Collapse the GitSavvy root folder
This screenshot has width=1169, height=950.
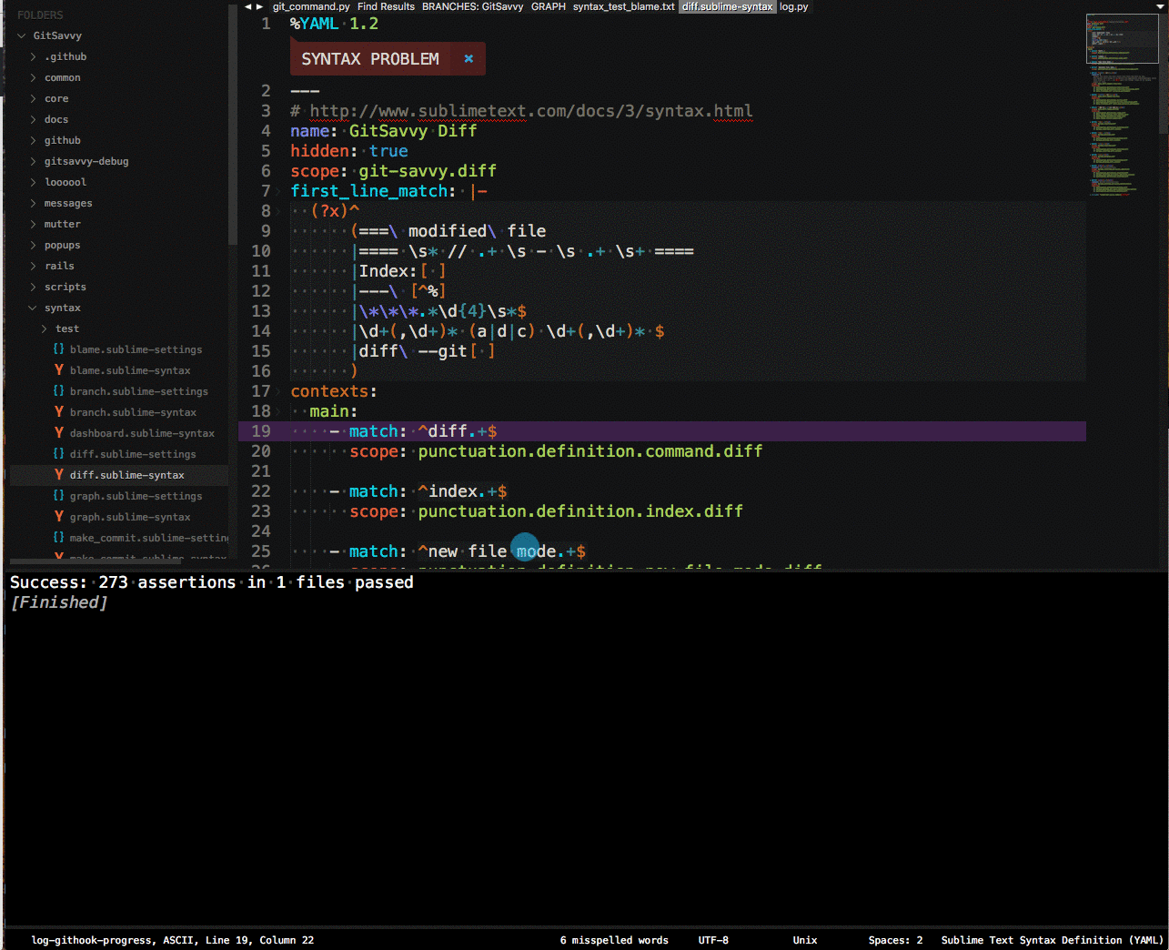point(21,35)
